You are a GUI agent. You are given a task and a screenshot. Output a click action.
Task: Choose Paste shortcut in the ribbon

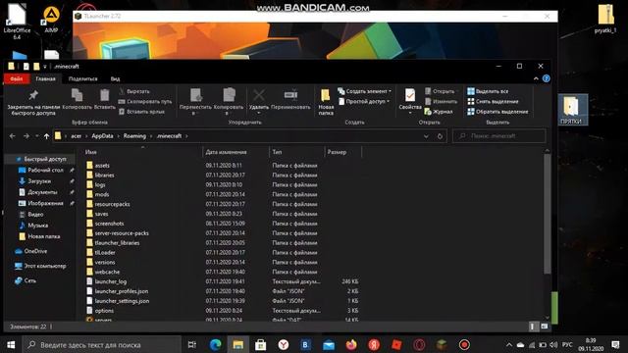pyautogui.click(x=141, y=112)
